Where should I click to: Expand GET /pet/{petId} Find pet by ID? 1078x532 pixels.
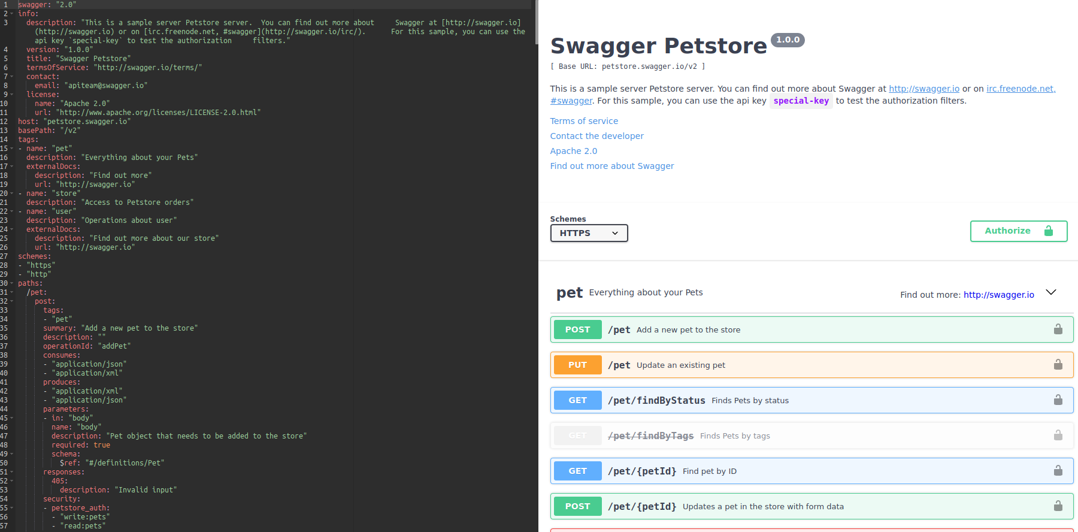[x=811, y=471]
